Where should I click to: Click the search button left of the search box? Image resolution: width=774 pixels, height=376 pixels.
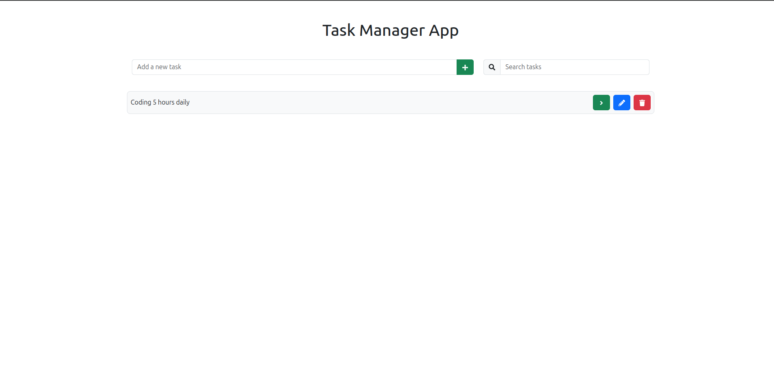[x=492, y=67]
